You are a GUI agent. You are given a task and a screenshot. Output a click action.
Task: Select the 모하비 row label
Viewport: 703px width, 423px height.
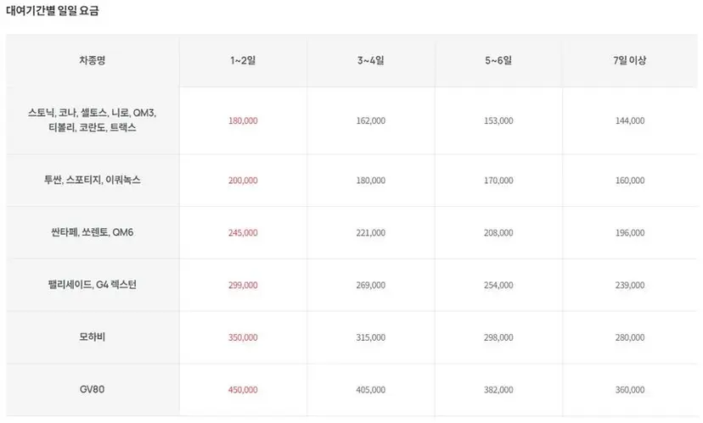93,337
